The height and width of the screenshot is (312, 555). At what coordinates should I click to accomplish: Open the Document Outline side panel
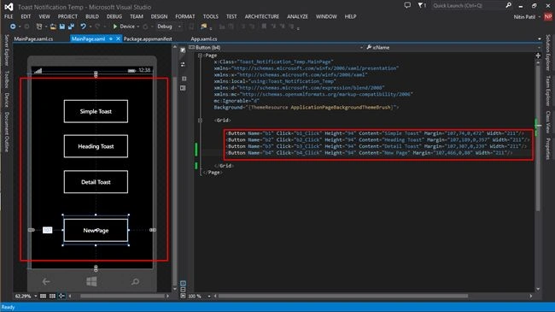pos(6,132)
